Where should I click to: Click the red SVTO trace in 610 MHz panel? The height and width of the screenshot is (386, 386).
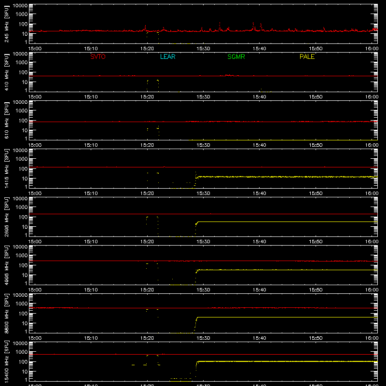pyautogui.click(x=203, y=122)
